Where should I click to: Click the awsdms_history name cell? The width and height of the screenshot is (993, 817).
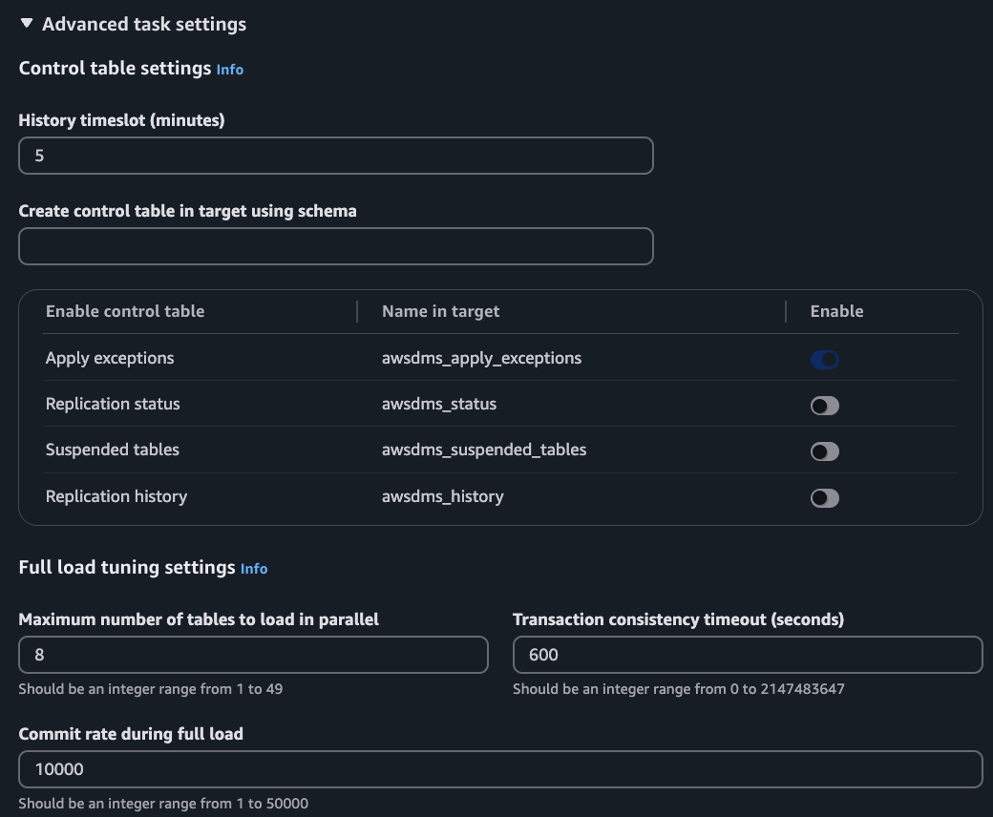(x=442, y=496)
